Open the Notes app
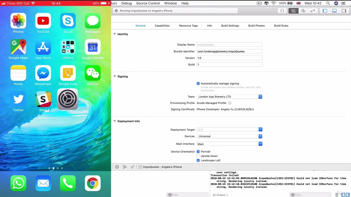351x197 pixels. [18, 73]
